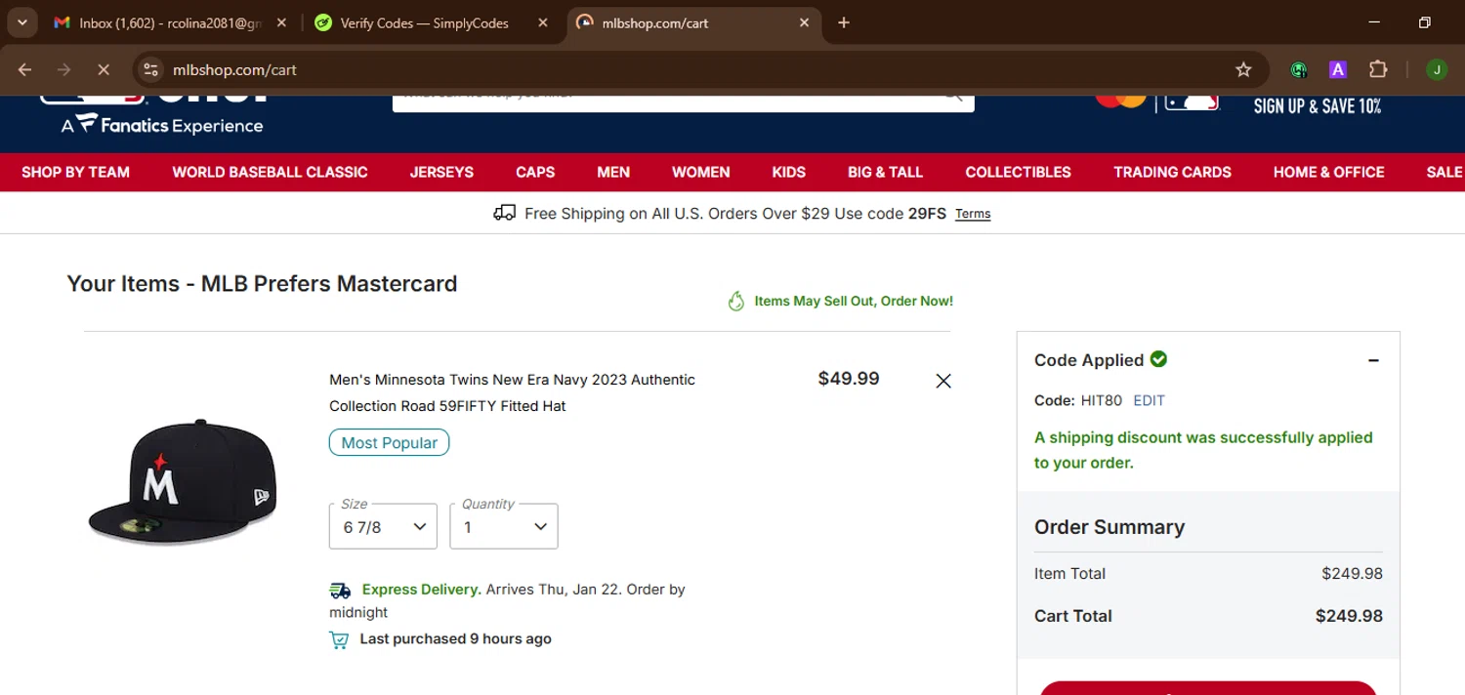Open the Kids menu
The width and height of the screenshot is (1465, 695).
pyautogui.click(x=789, y=172)
